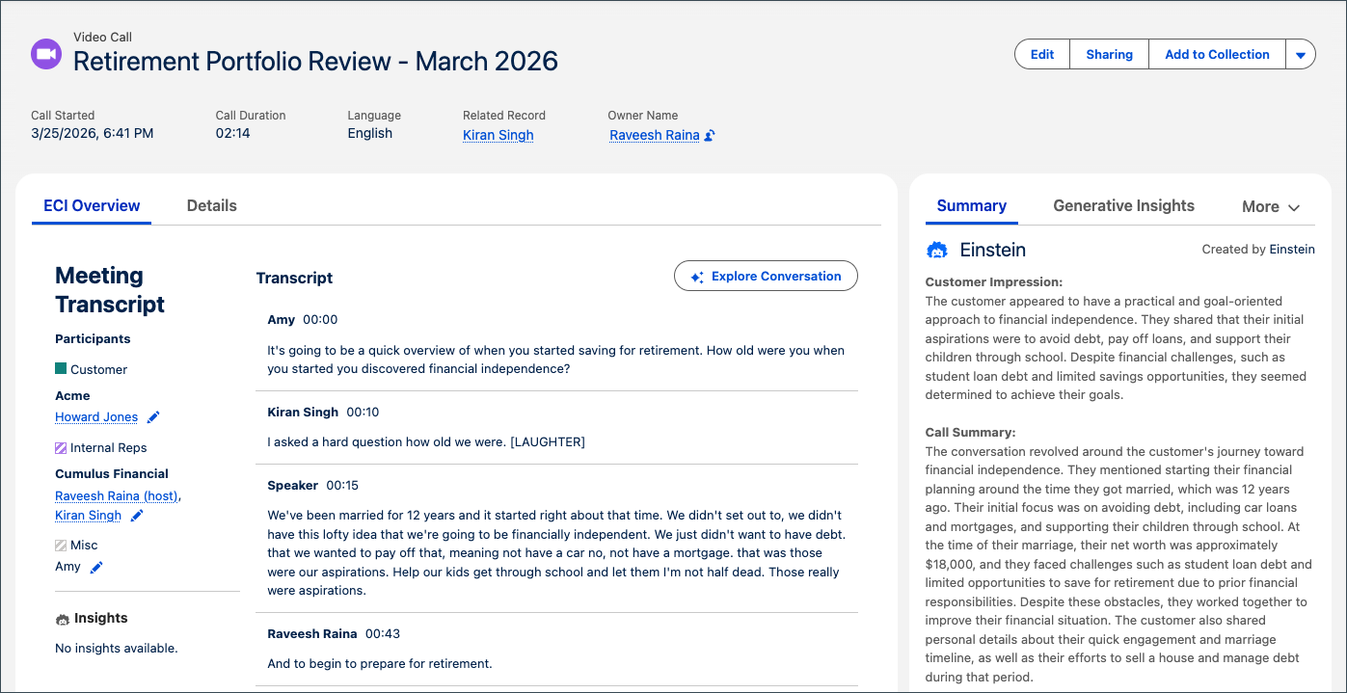Open the More tabs dropdown

click(1270, 205)
